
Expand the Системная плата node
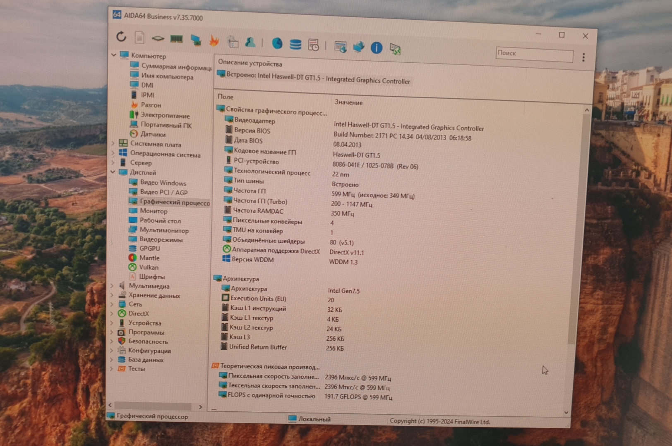(113, 143)
